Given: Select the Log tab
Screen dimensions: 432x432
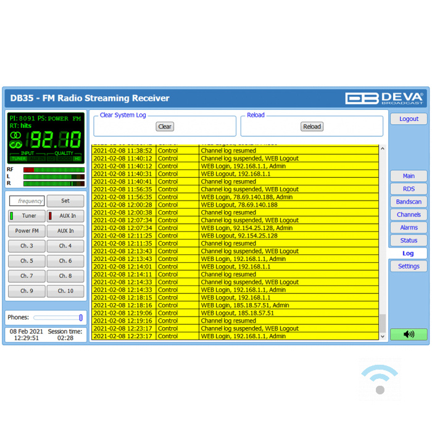Looking at the screenshot, I should point(408,253).
